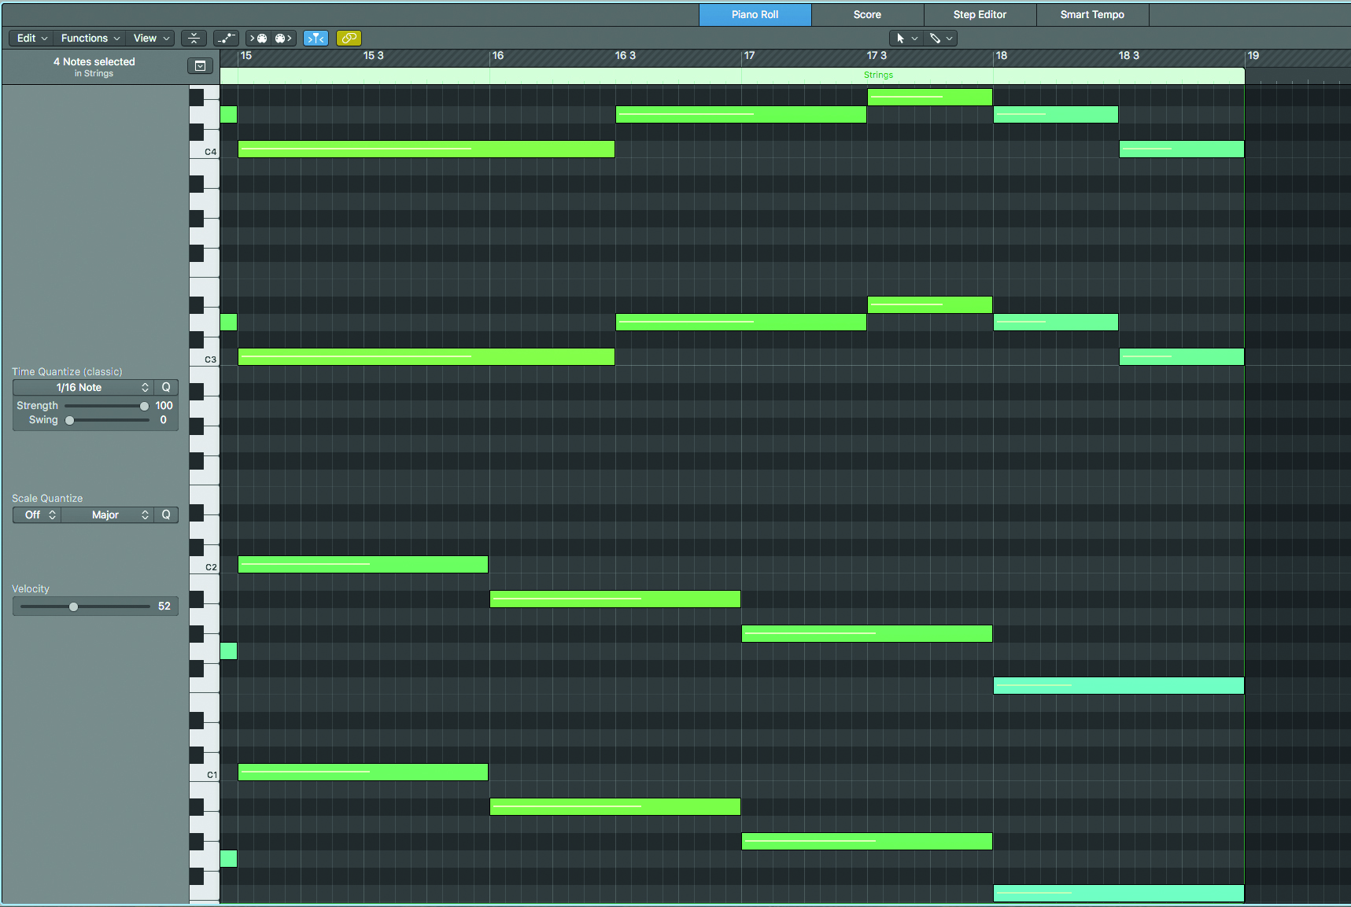Click the inspector disclosure button near Notes selected
The width and height of the screenshot is (1351, 907).
(200, 66)
